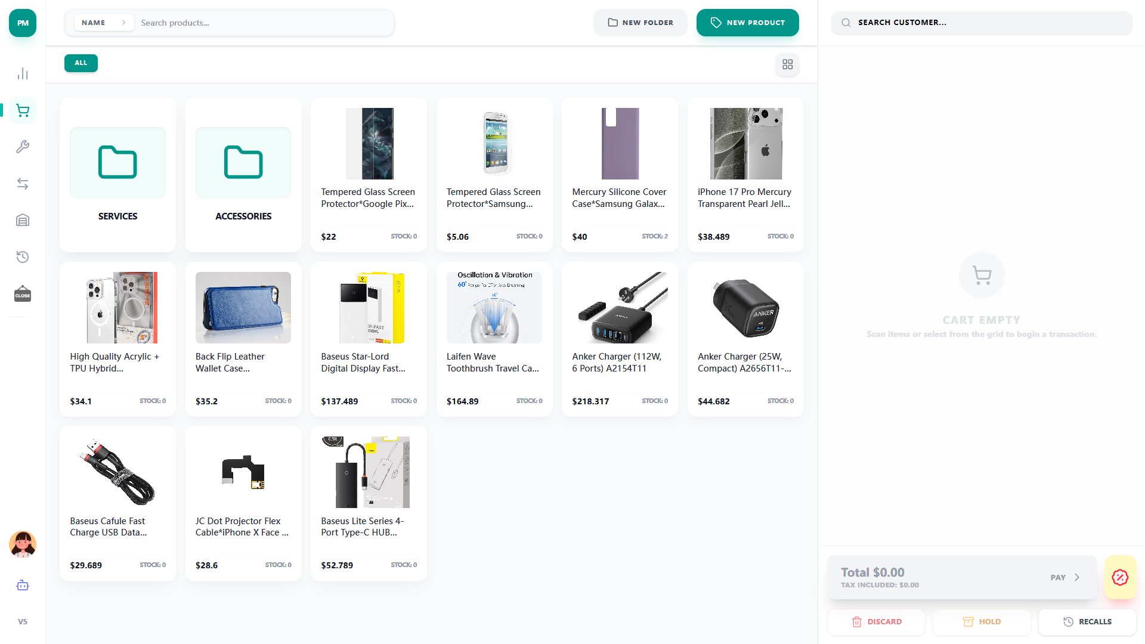This screenshot has height=644, width=1145.
Task: Open the history clock sidebar icon
Action: click(23, 257)
